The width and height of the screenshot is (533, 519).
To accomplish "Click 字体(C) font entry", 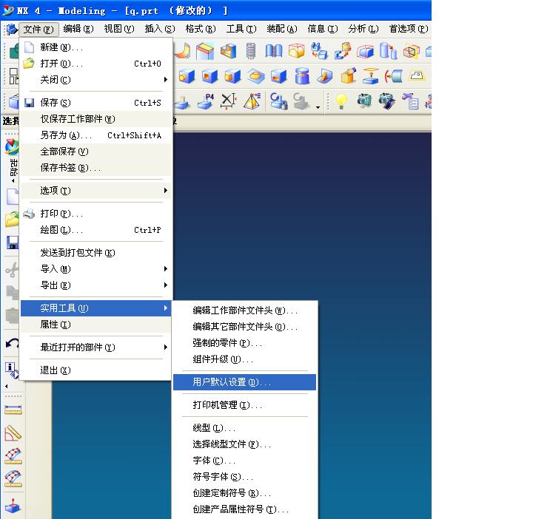I will [245, 461].
